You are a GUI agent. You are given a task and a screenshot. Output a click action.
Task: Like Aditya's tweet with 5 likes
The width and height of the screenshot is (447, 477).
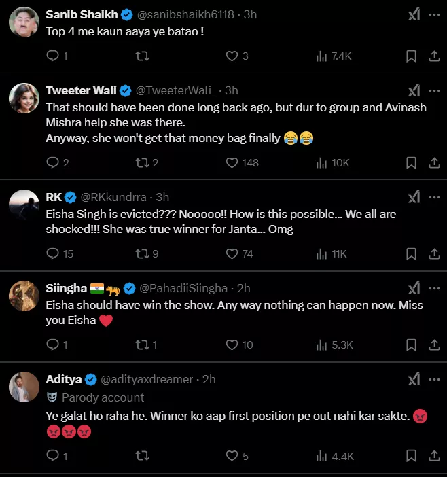coord(232,457)
